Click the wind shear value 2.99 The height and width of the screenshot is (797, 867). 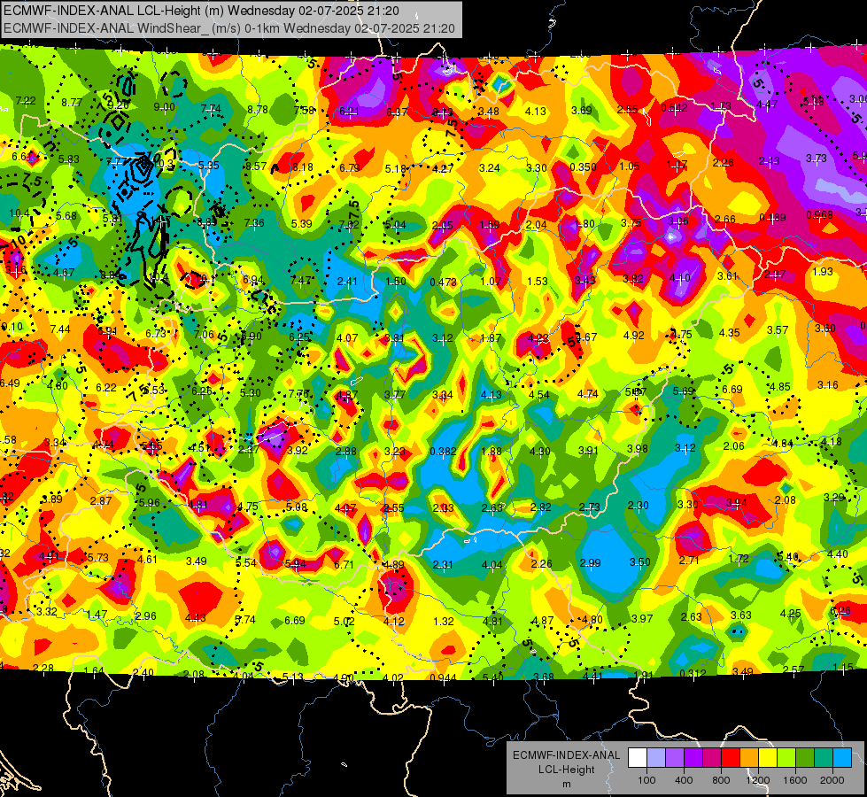[591, 563]
